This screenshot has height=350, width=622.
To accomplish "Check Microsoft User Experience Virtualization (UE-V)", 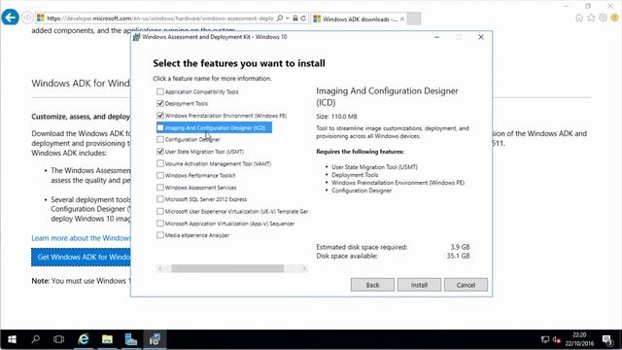I will click(160, 212).
